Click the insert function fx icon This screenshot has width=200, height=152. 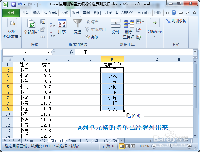pyautogui.click(x=71, y=52)
